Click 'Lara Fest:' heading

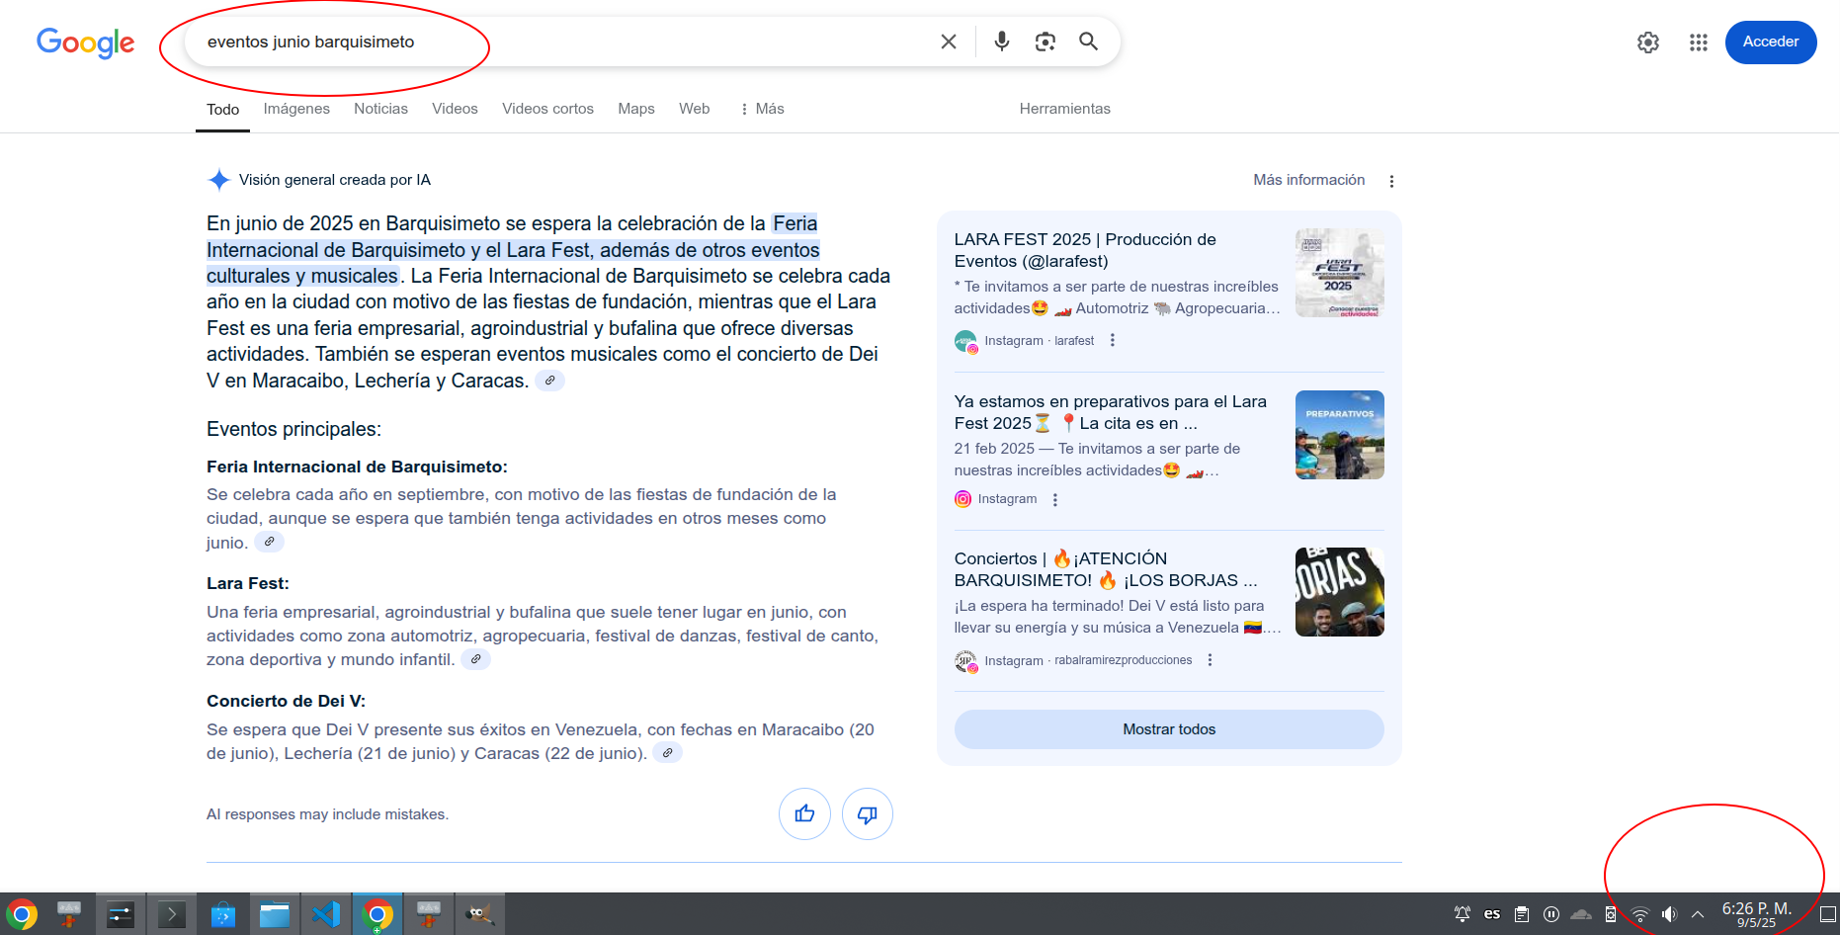coord(248,583)
